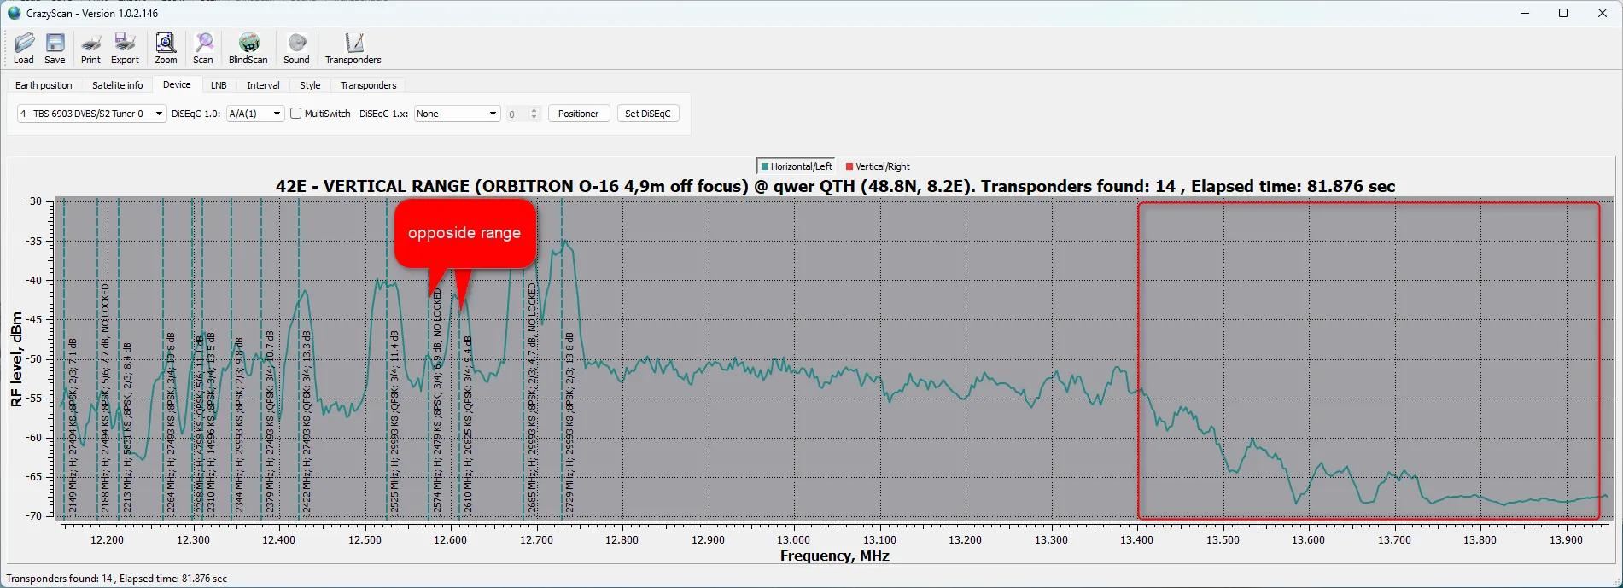The image size is (1623, 588).
Task: Open the Satellite info tab
Action: coord(118,85)
